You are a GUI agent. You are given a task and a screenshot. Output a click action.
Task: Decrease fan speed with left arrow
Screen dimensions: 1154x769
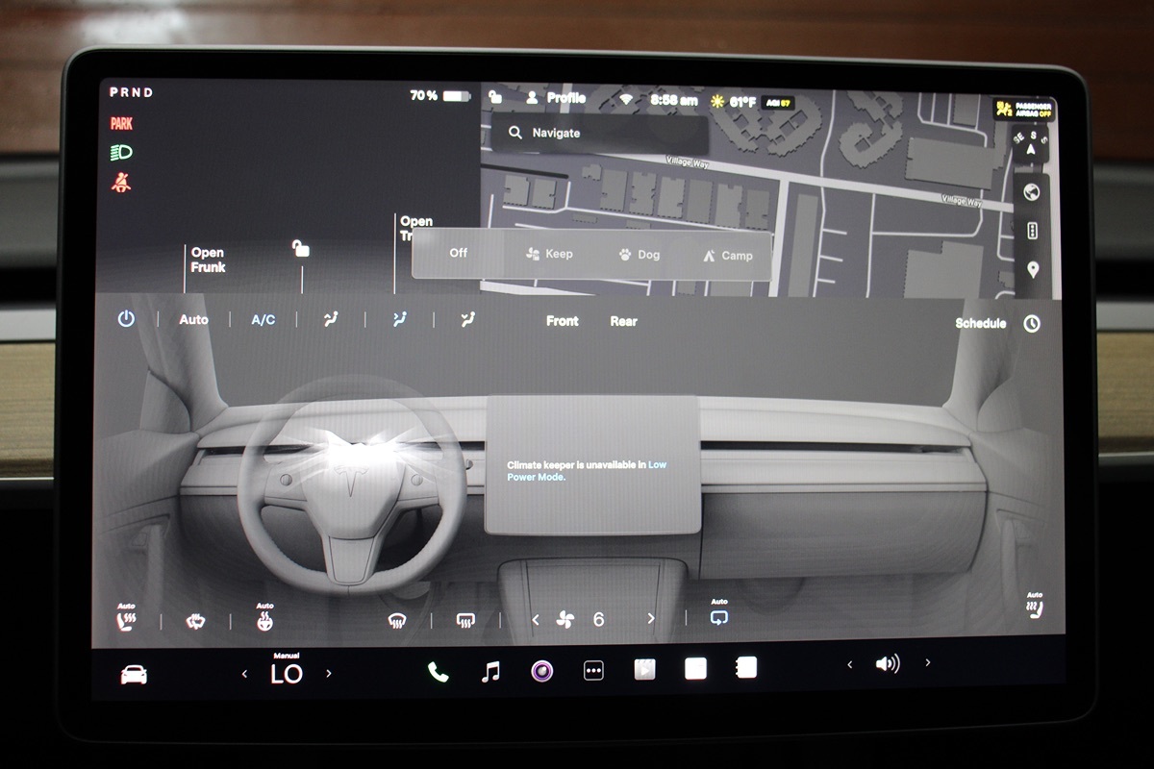pos(536,619)
